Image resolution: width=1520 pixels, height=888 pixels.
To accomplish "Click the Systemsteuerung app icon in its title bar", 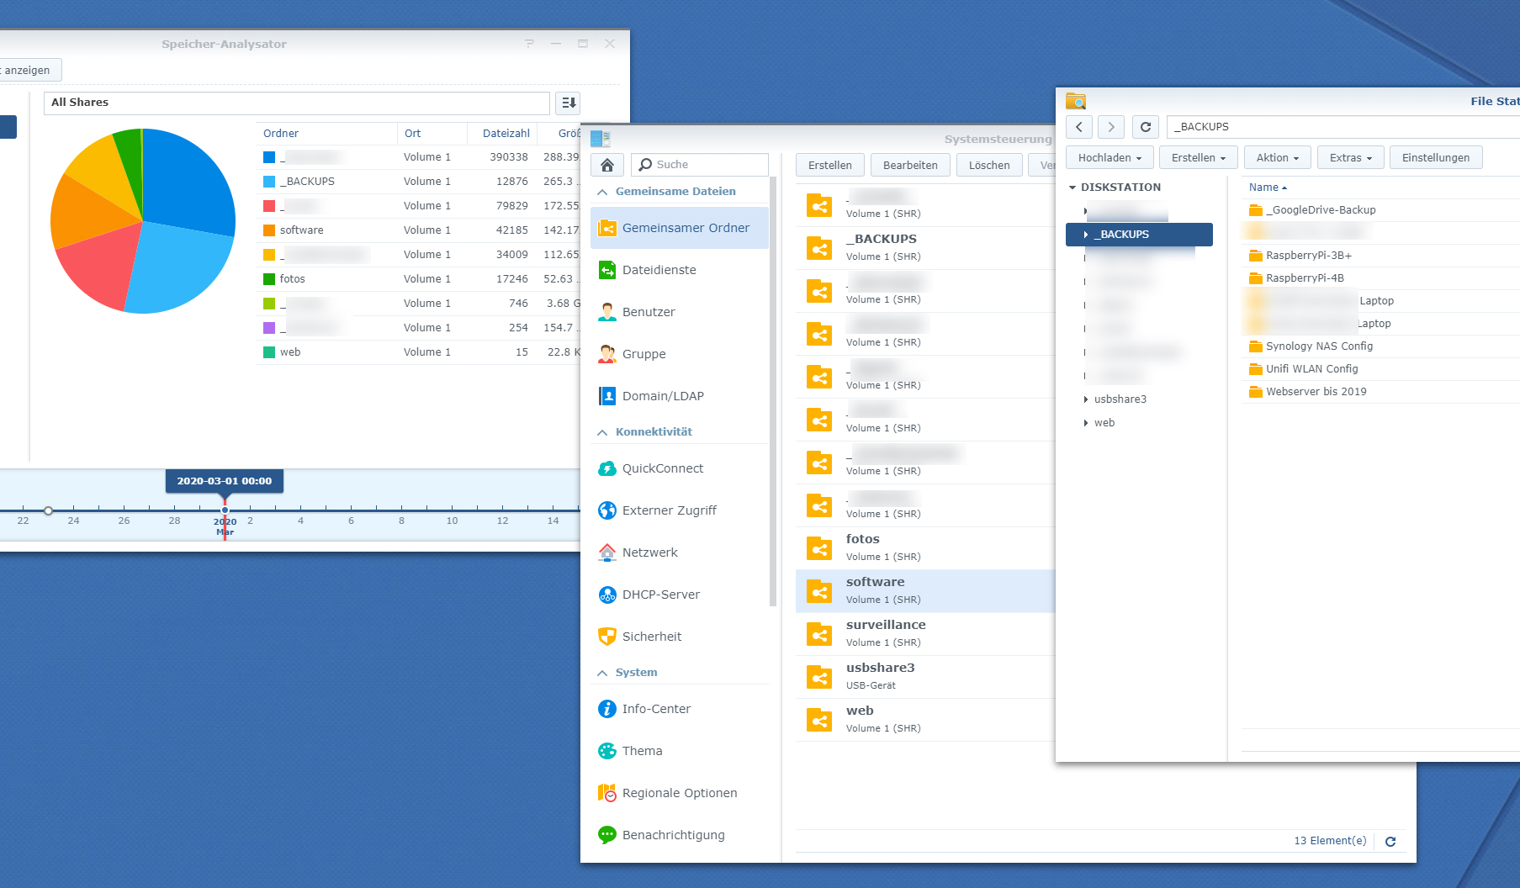I will click(x=601, y=139).
